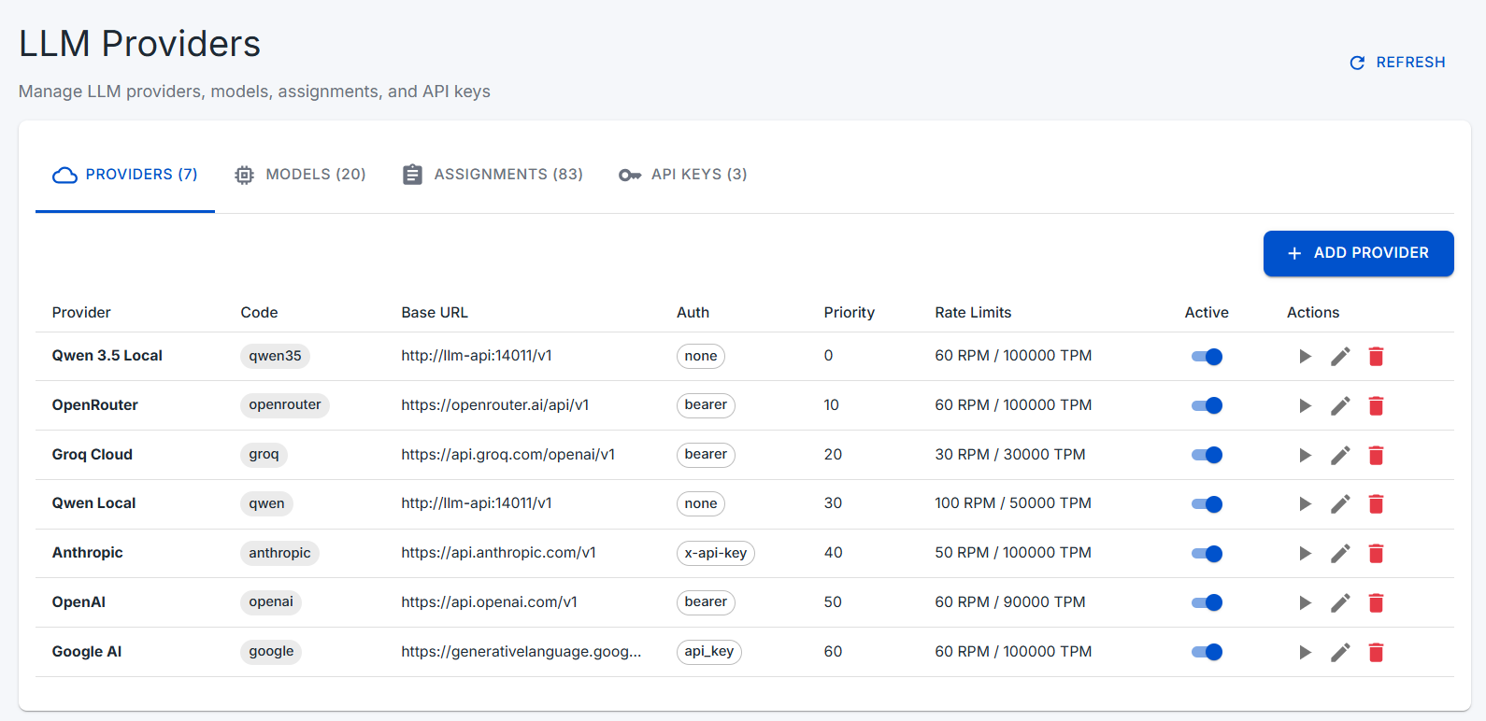This screenshot has width=1486, height=721.
Task: Toggle Qwen 3.5 Local active switch
Action: [1207, 357]
